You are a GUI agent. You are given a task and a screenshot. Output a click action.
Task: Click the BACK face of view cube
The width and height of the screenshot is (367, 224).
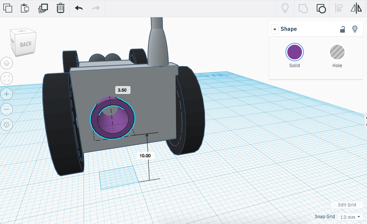point(25,44)
